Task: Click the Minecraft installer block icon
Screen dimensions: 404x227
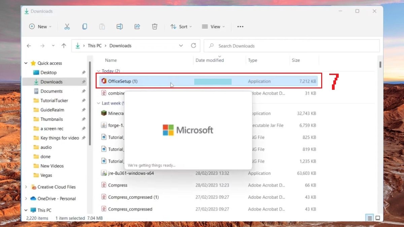Action: [104, 113]
